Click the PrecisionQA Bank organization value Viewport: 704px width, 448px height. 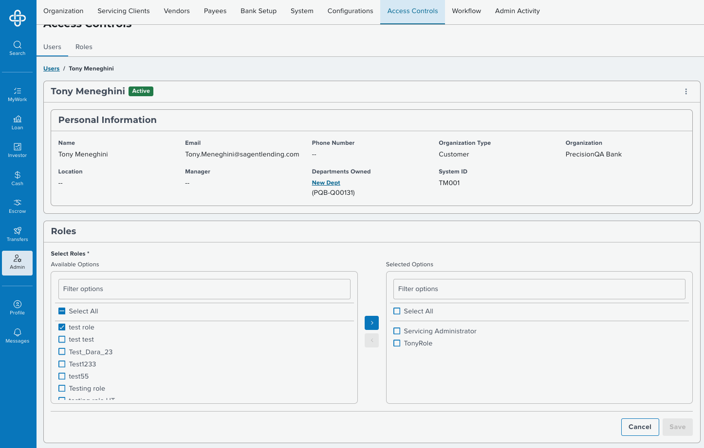pos(593,154)
